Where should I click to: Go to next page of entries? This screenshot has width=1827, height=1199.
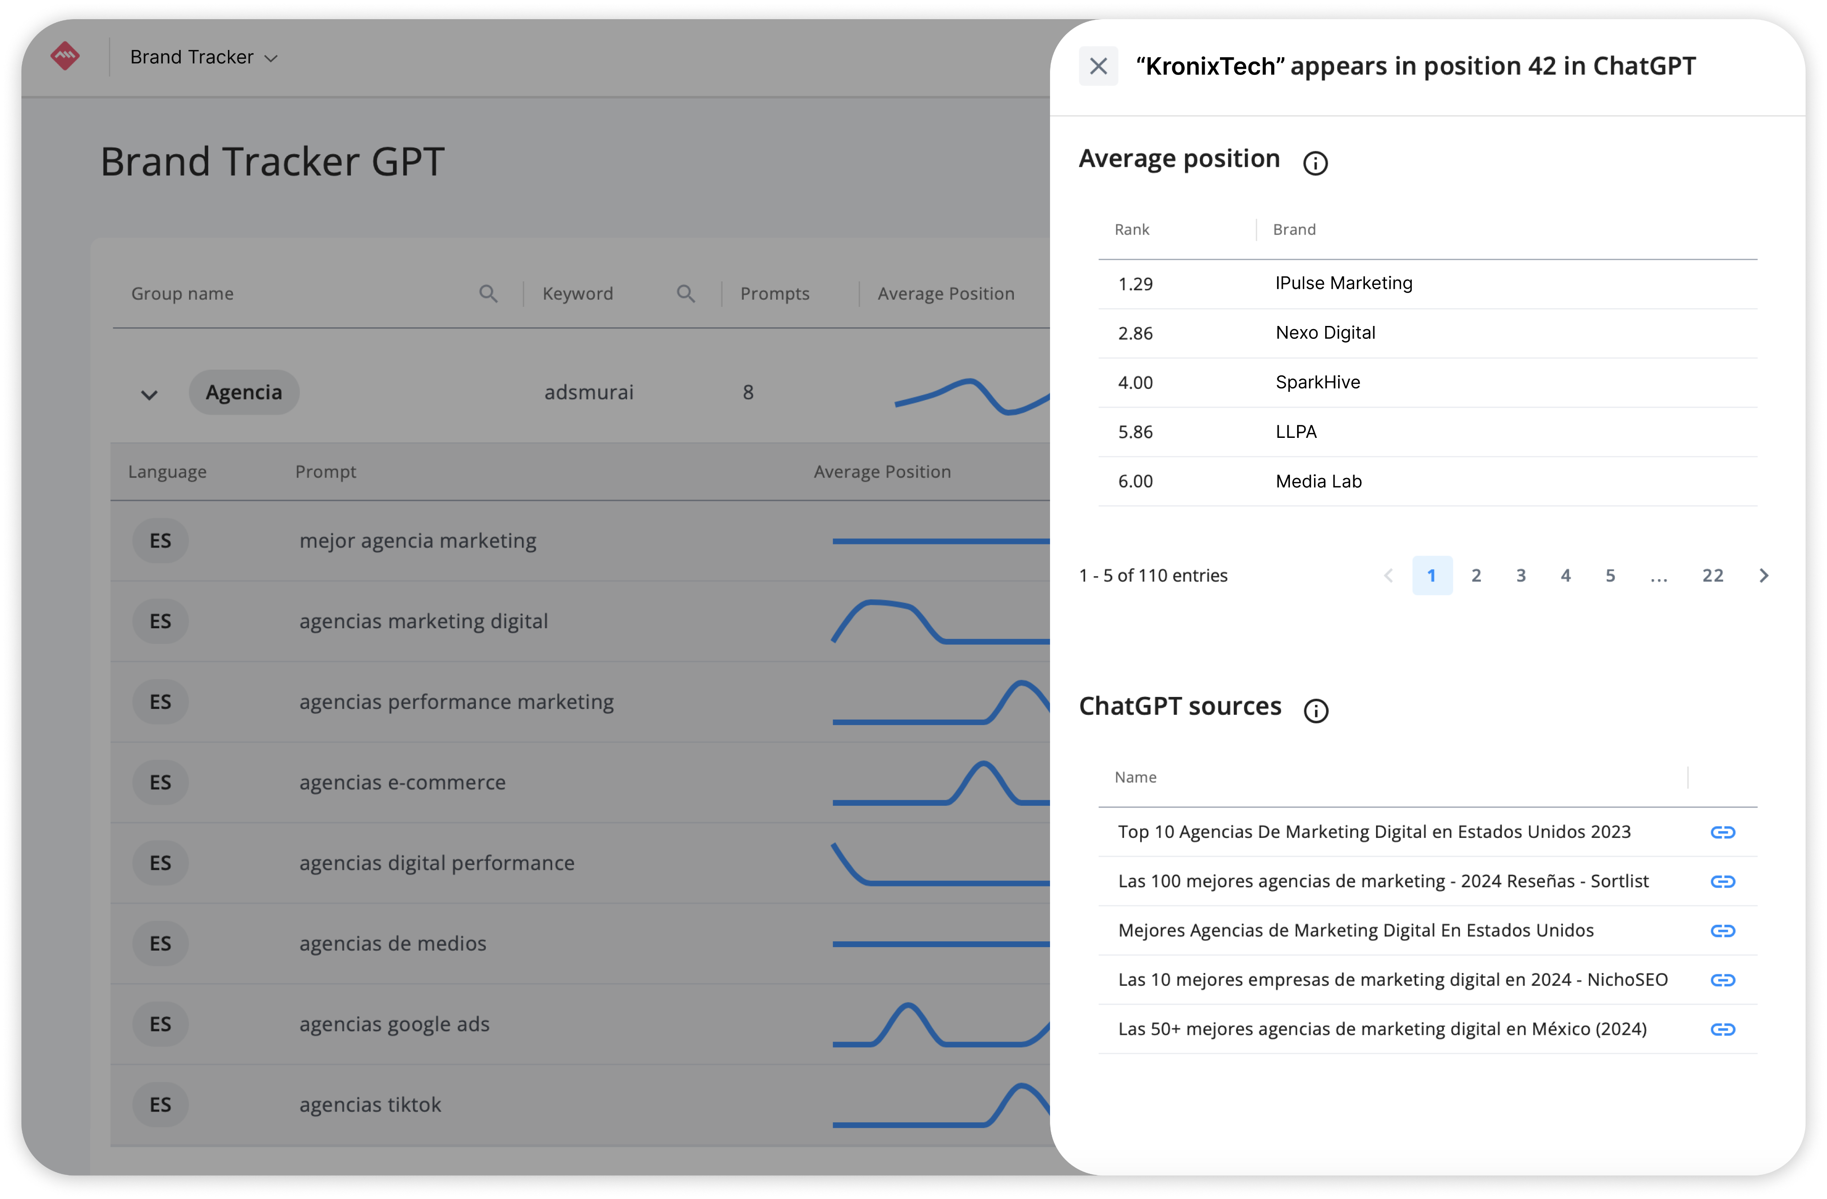(1763, 576)
